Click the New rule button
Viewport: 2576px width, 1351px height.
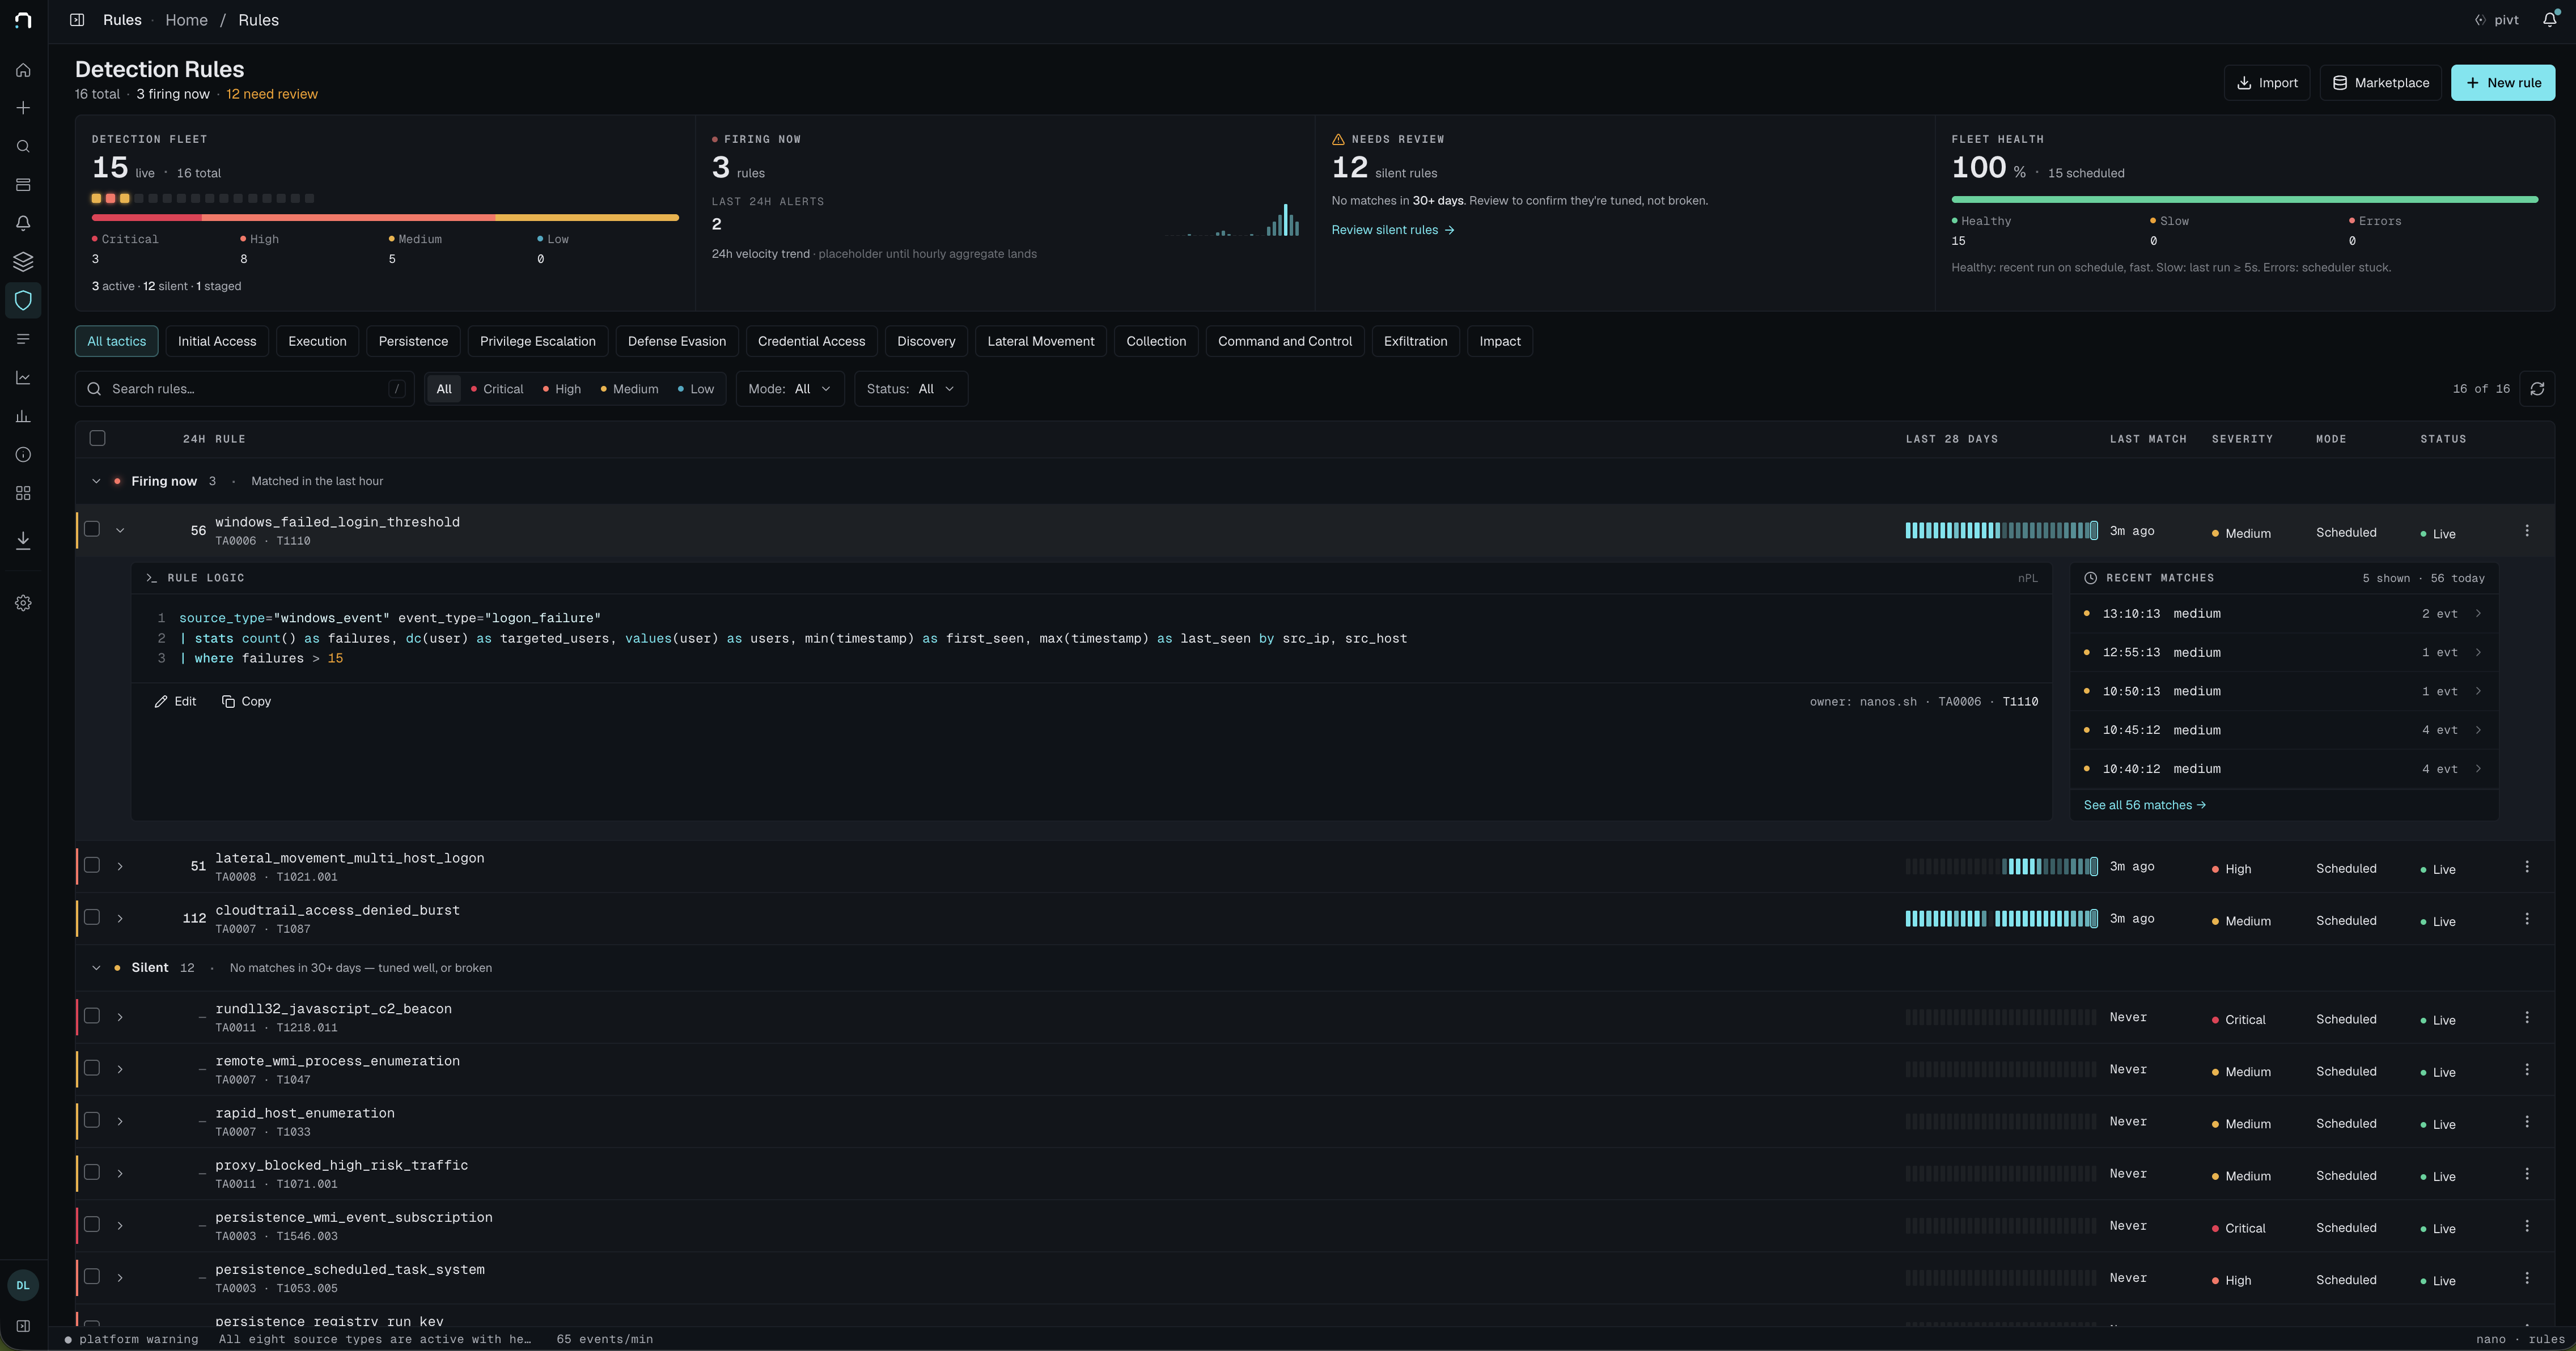(2503, 83)
